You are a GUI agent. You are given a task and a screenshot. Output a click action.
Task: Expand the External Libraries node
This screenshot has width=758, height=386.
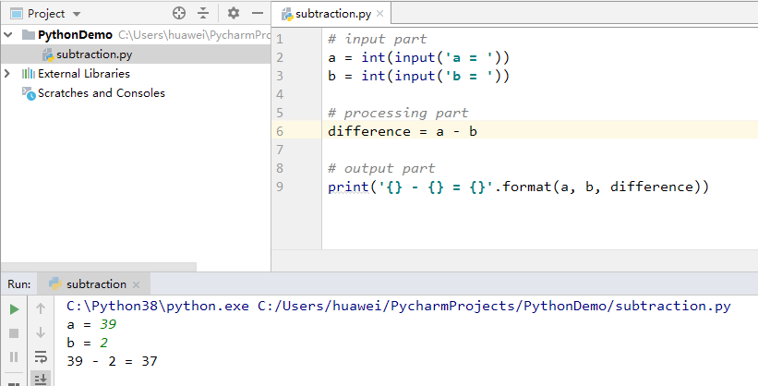(7, 74)
